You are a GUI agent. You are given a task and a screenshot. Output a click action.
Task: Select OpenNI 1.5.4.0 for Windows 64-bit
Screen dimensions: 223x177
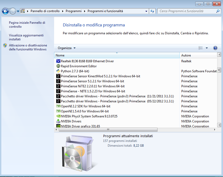pyautogui.click(x=85, y=111)
